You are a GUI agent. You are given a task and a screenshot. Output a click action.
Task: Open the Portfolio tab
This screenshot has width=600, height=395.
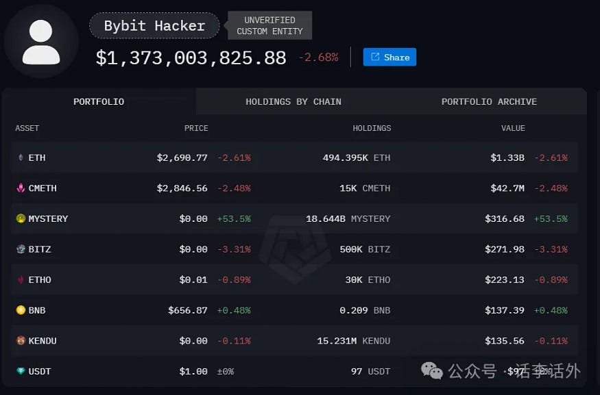tap(99, 101)
